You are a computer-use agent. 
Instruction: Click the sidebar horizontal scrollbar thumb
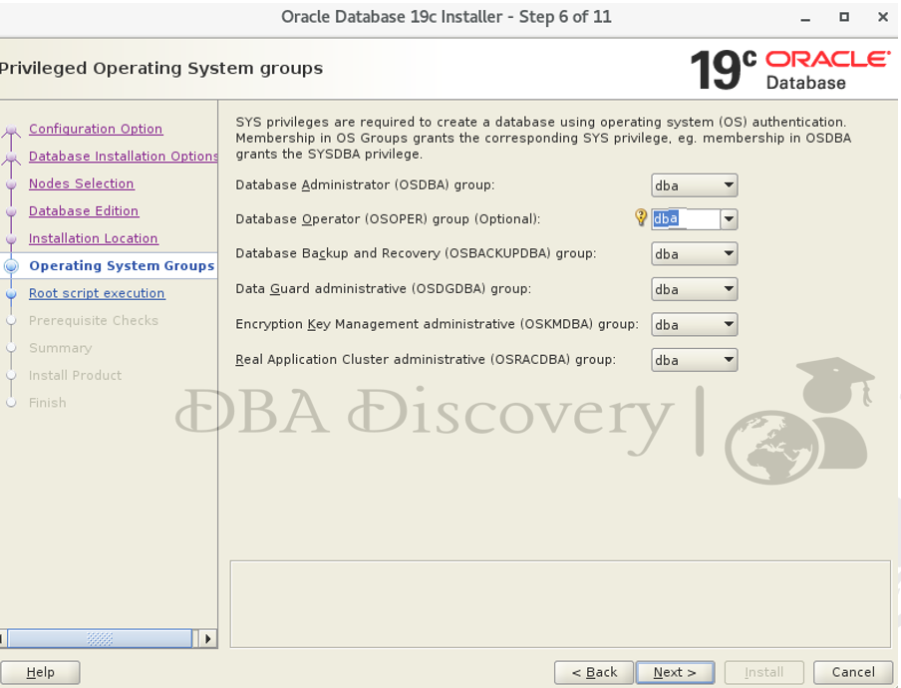pyautogui.click(x=100, y=638)
